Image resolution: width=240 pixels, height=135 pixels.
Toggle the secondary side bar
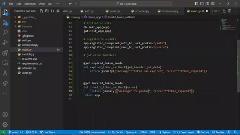pyautogui.click(x=207, y=4)
